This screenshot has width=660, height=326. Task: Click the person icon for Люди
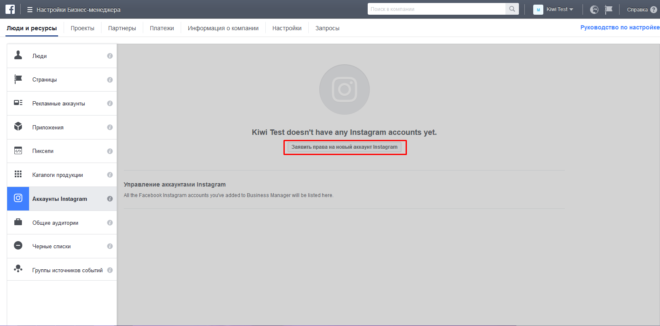pos(18,55)
